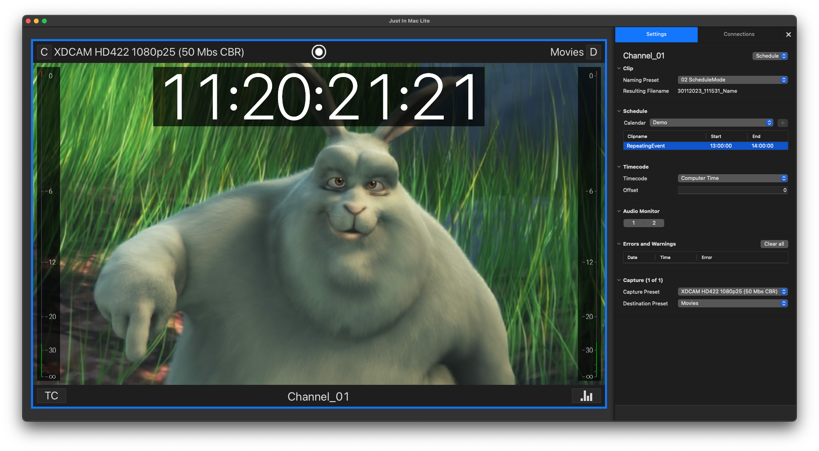
Task: Collapse the Schedule section
Action: click(x=619, y=111)
